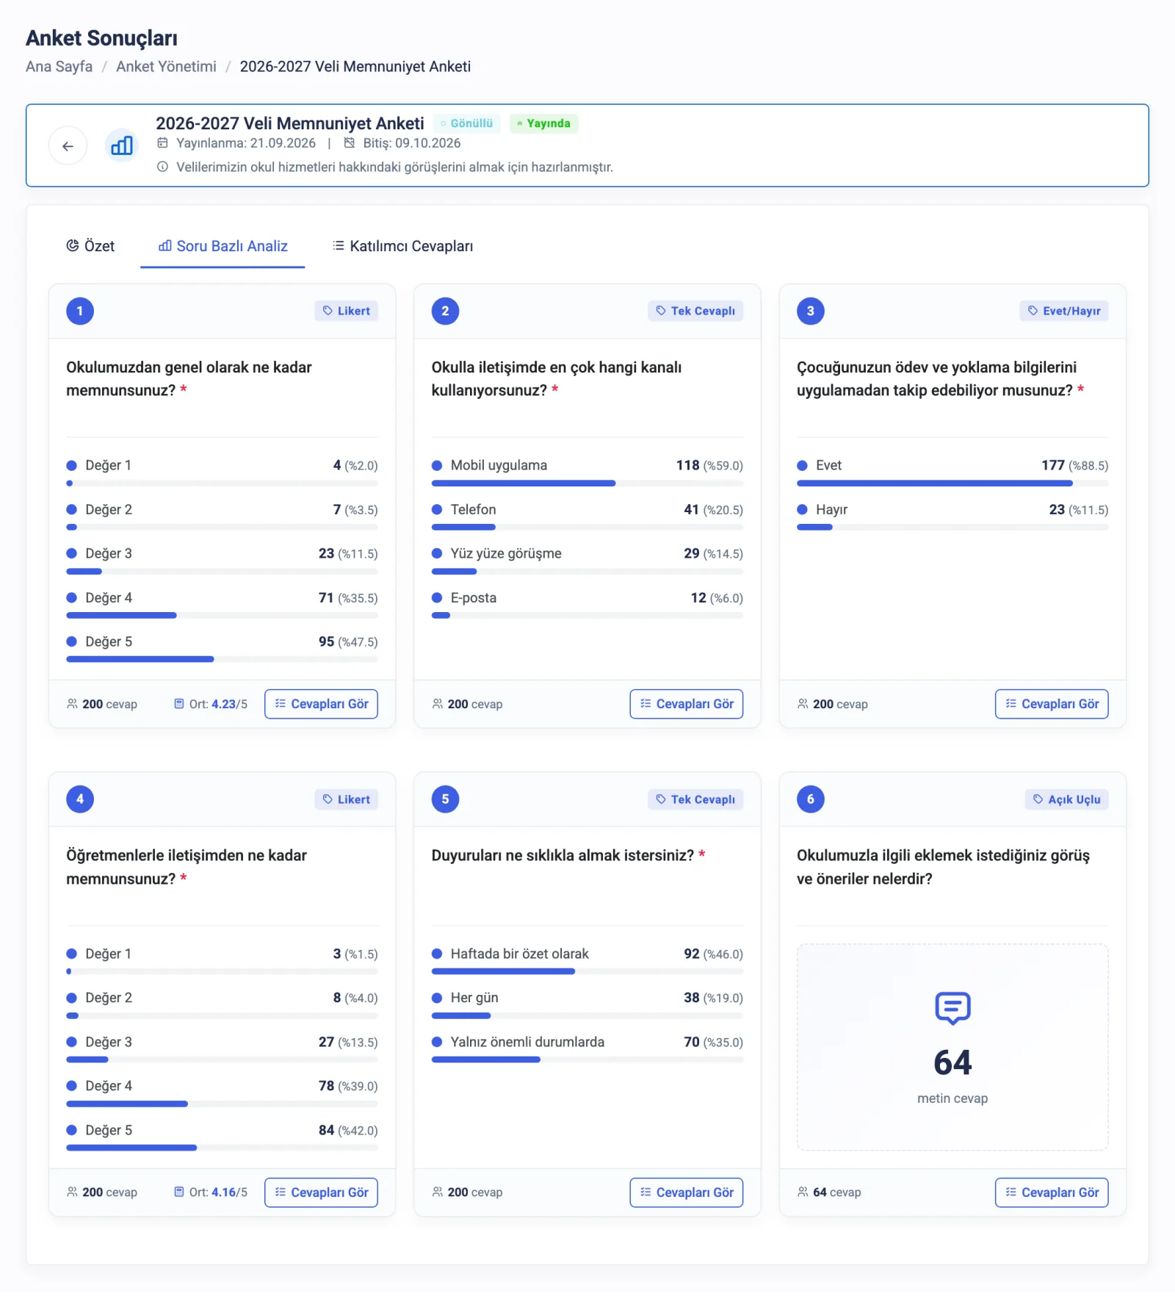Open the Özet tab
Screen dimensions: 1175x1299
click(90, 246)
